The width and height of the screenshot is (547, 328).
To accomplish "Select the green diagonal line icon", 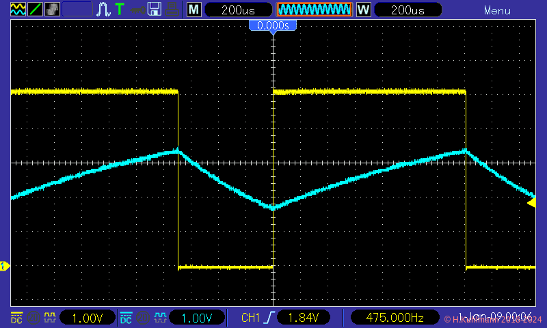I will [34, 10].
